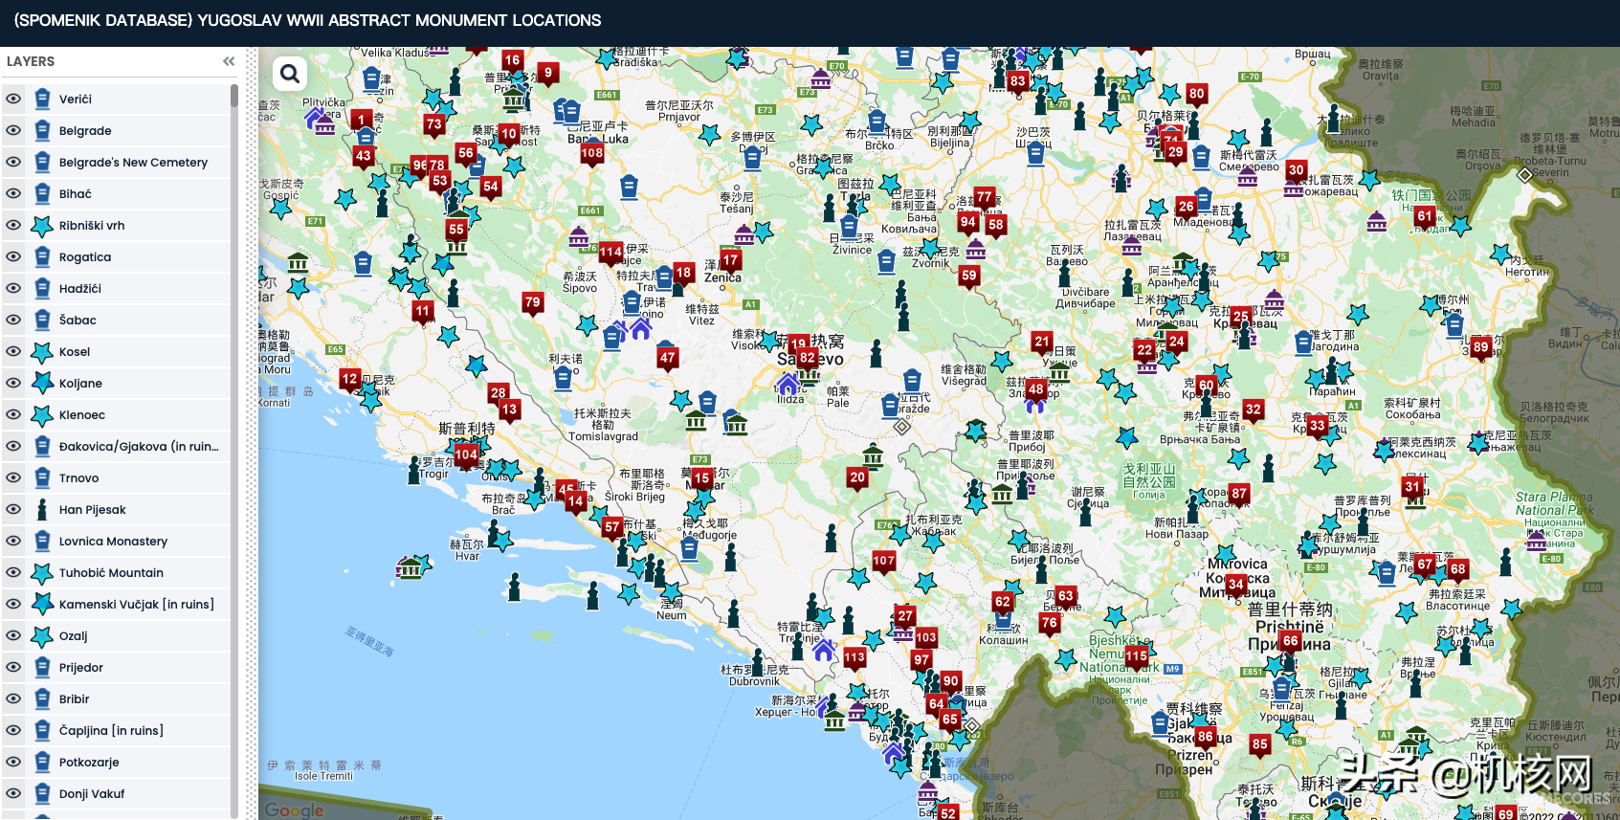Image resolution: width=1620 pixels, height=820 pixels.
Task: Select the Klenoec layer name
Action: point(82,414)
